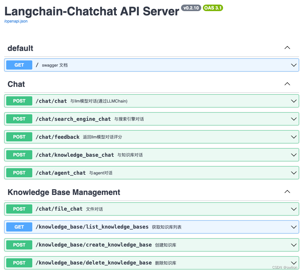Click the OAS 3.1 badge

(213, 8)
